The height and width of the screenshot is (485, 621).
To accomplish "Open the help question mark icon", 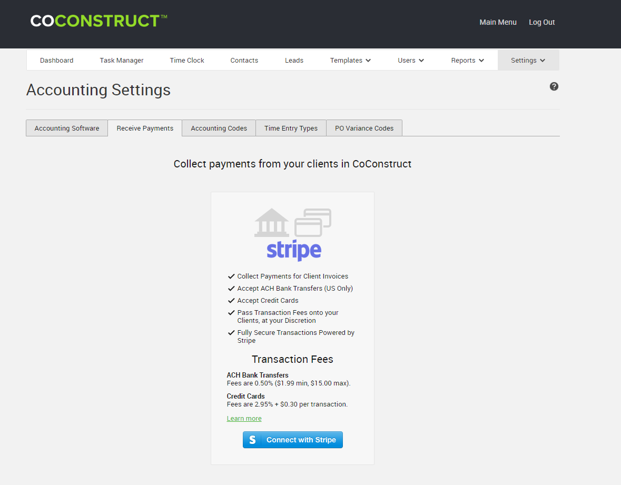I will pos(554,86).
